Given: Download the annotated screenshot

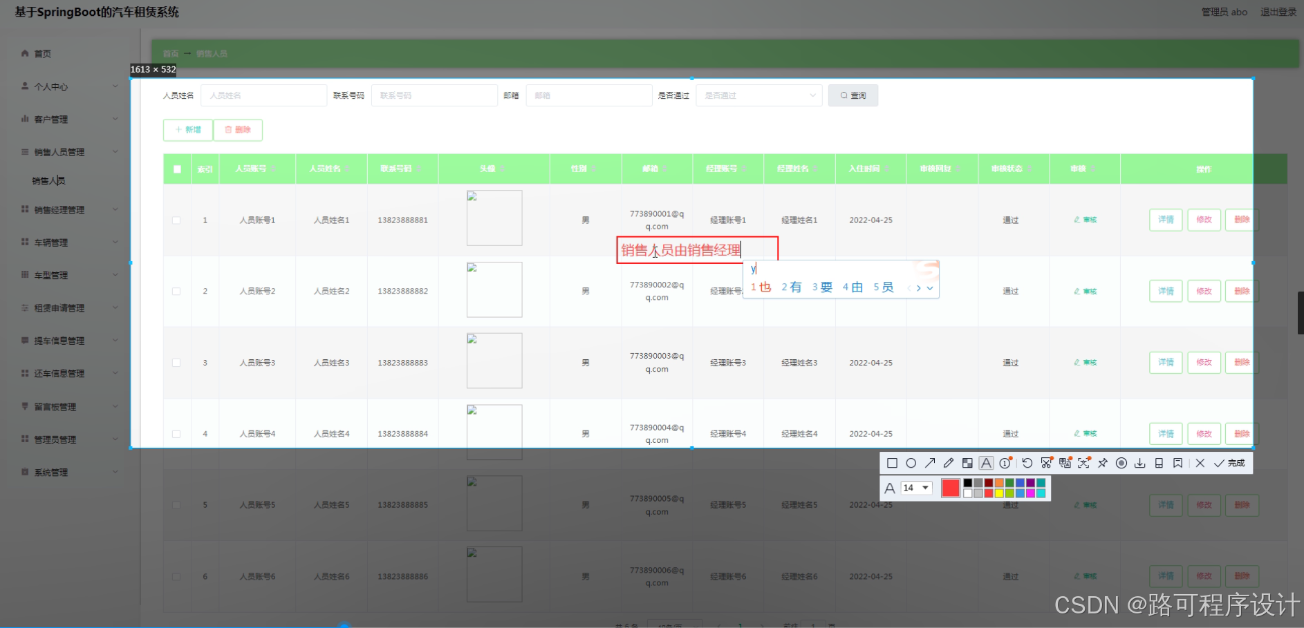Looking at the screenshot, I should tap(1140, 463).
